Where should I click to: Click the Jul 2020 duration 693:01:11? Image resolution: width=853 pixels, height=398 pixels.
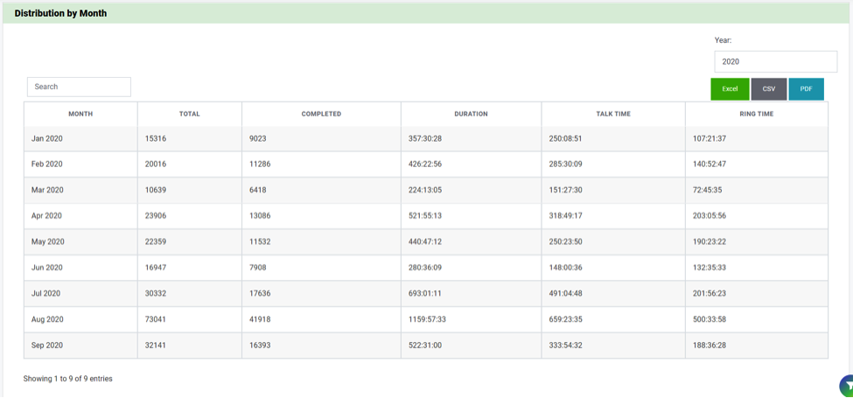pyautogui.click(x=425, y=294)
